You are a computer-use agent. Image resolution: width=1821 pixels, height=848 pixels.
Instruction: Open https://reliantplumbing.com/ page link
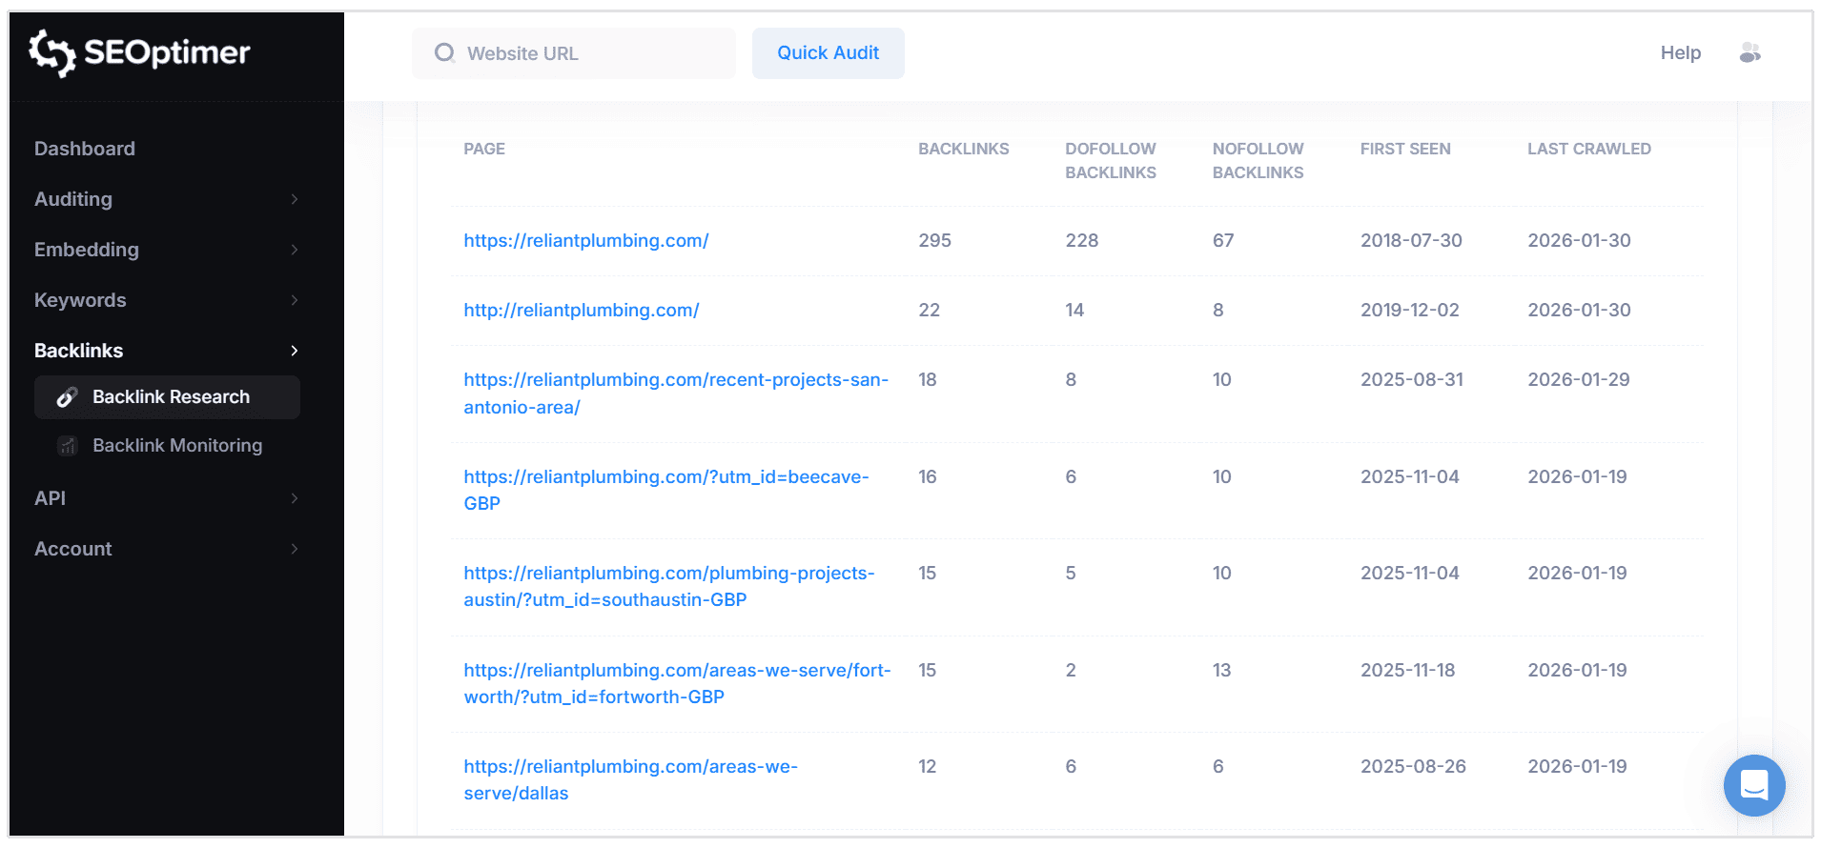[x=585, y=241]
